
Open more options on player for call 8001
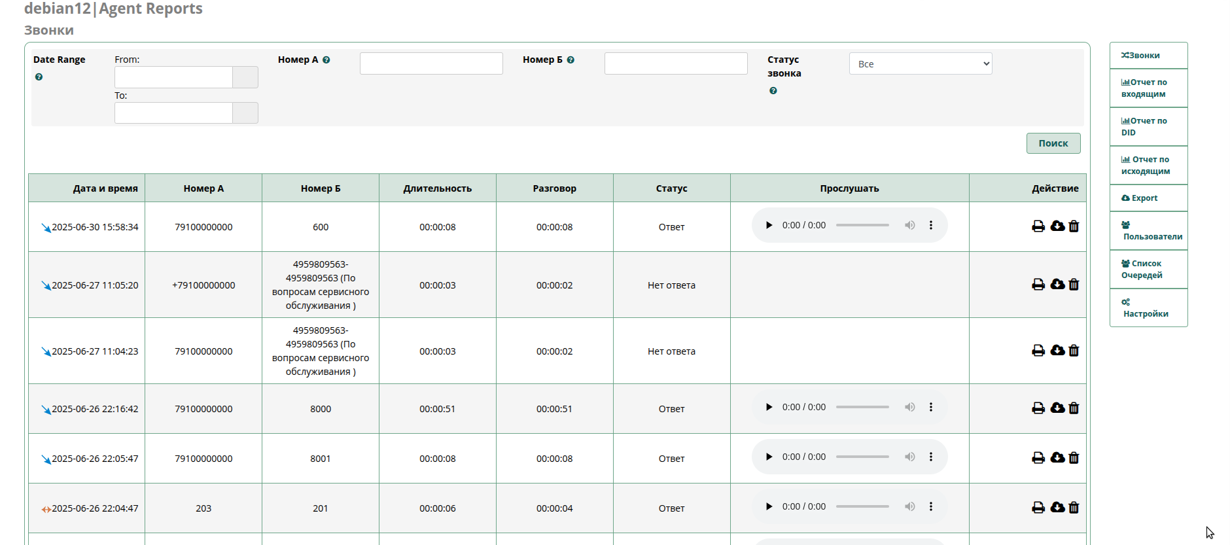(x=931, y=457)
